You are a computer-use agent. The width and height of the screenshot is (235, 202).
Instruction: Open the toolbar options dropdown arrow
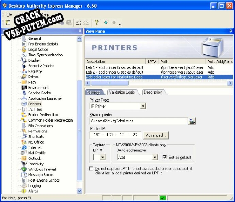tap(120, 24)
